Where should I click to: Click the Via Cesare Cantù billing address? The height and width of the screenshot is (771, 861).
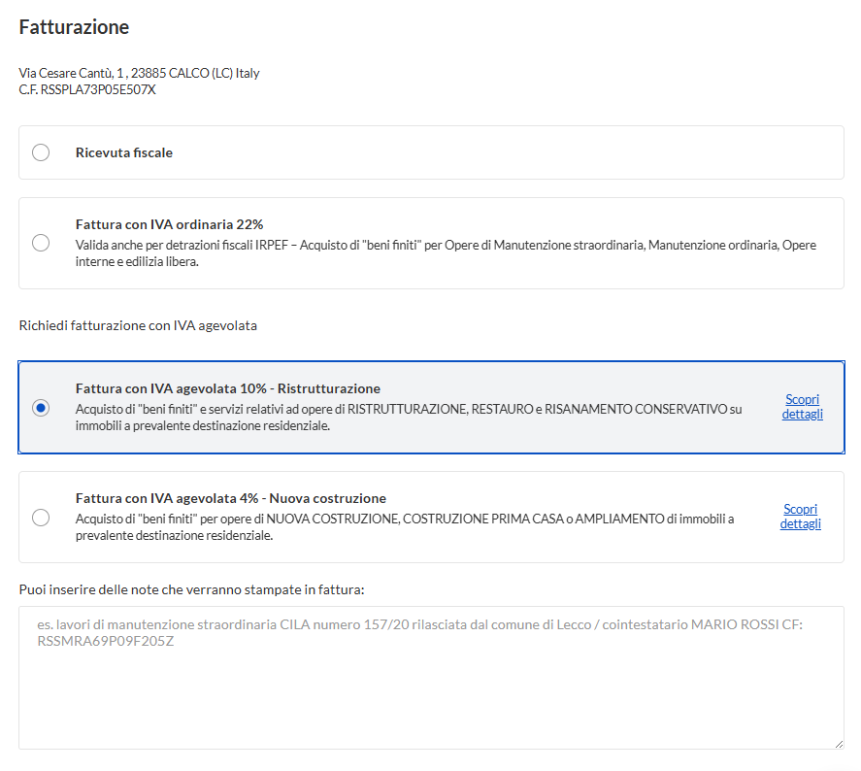click(x=139, y=73)
